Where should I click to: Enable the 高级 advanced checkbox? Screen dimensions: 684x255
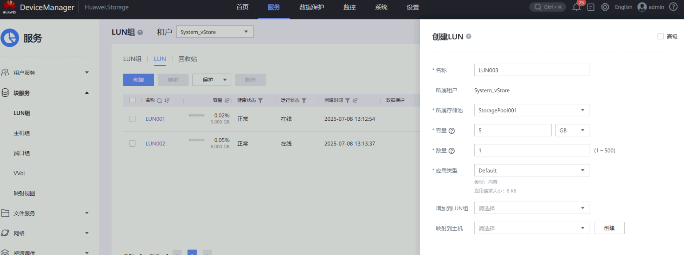pos(660,36)
